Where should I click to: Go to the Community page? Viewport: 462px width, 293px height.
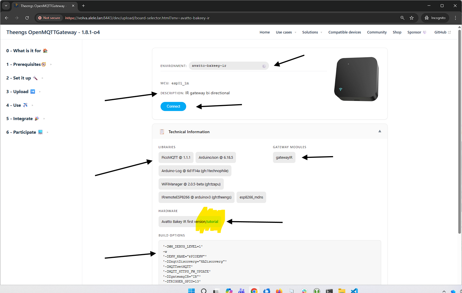pos(377,32)
